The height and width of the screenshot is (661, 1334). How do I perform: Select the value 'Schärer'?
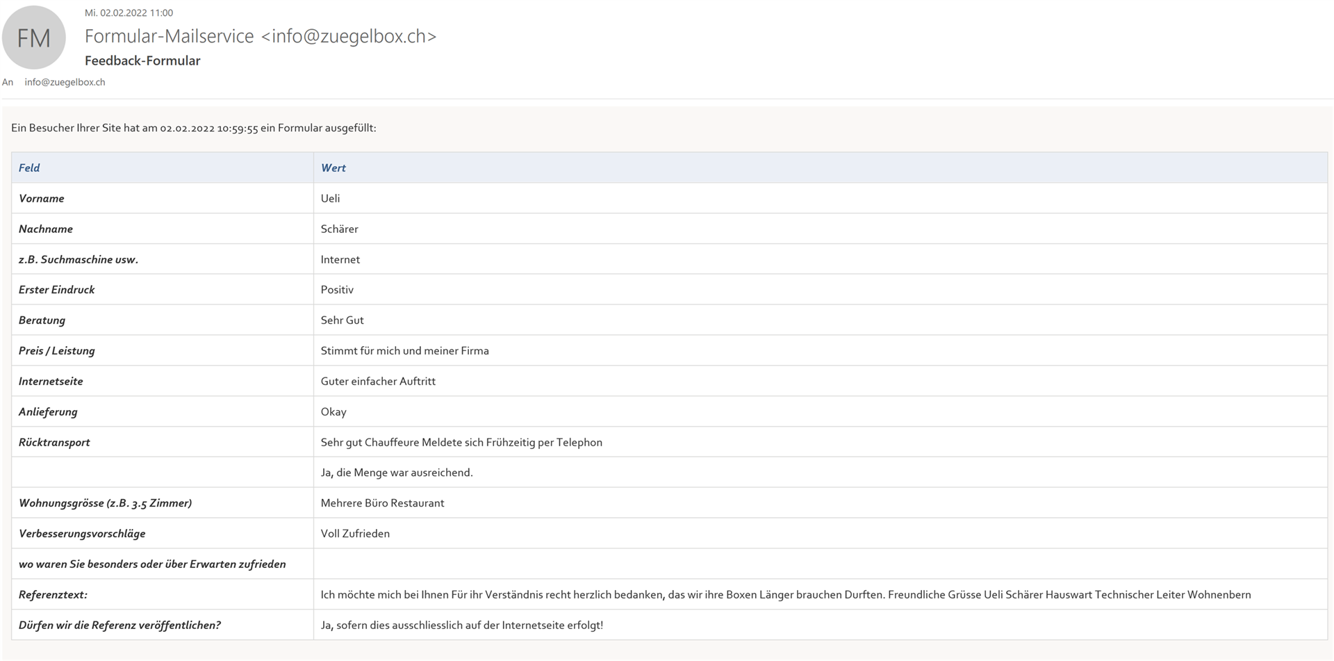(340, 229)
